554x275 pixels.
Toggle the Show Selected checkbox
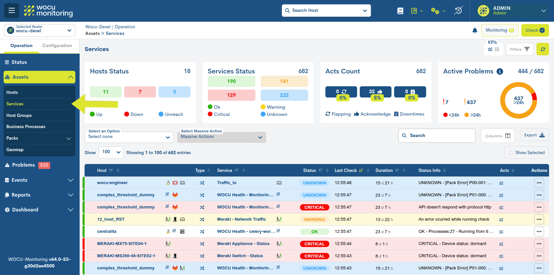tap(511, 153)
